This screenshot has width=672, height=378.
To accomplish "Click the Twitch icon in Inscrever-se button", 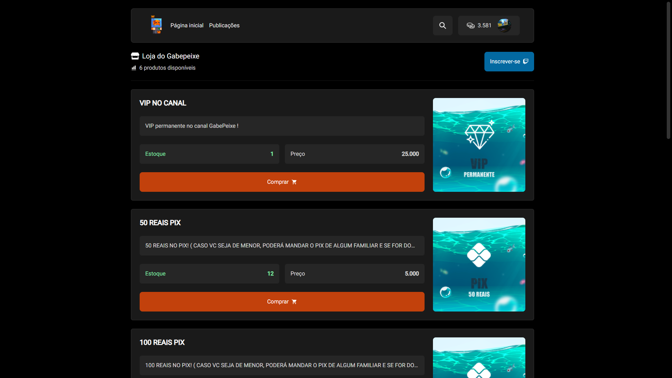I will click(526, 62).
